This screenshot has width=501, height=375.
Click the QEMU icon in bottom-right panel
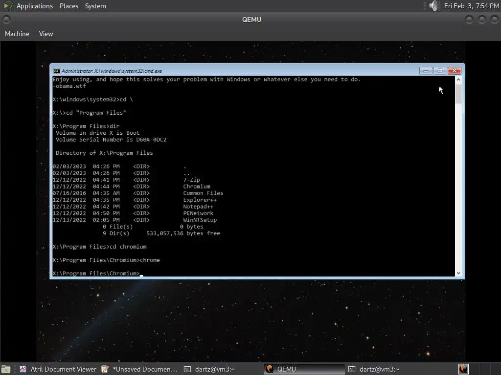(463, 369)
